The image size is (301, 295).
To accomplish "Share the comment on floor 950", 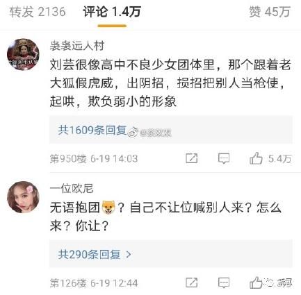I will coord(192,158).
